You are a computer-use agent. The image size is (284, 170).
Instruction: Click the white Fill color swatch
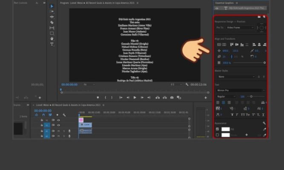[x=225, y=129]
